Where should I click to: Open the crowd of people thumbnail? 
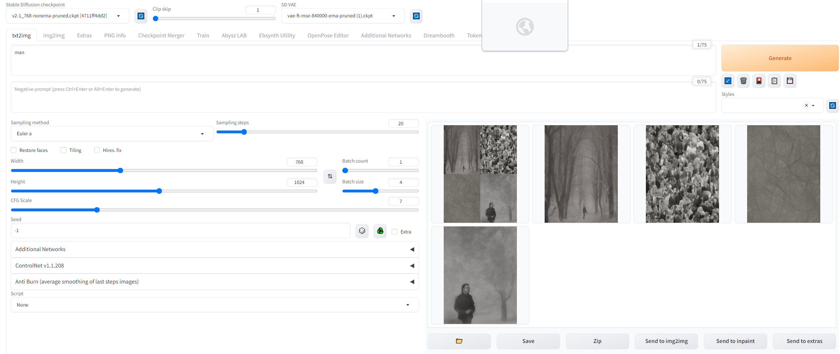pyautogui.click(x=682, y=174)
